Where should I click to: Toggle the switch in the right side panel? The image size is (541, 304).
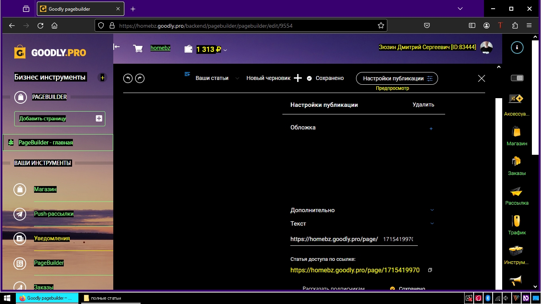coord(517,78)
